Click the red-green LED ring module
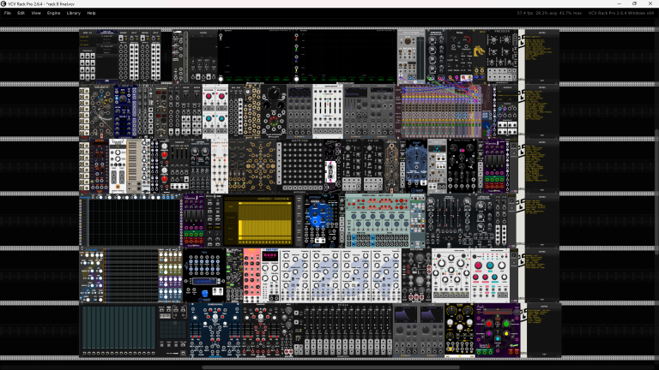 (274, 122)
